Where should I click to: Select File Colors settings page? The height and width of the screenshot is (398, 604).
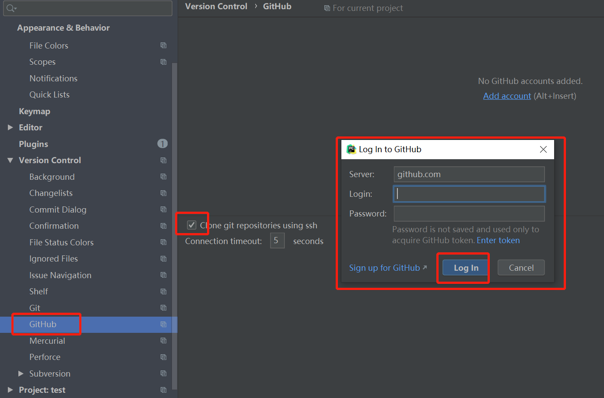pyautogui.click(x=49, y=45)
